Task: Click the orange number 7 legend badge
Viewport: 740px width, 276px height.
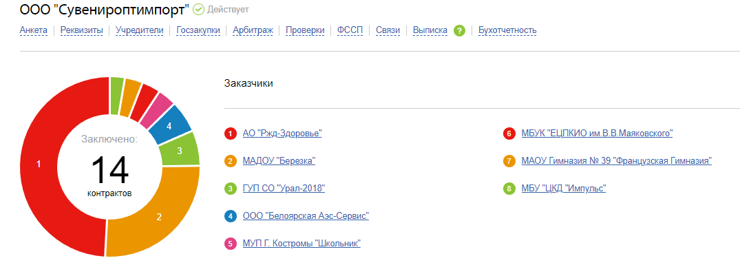Action: 509,161
